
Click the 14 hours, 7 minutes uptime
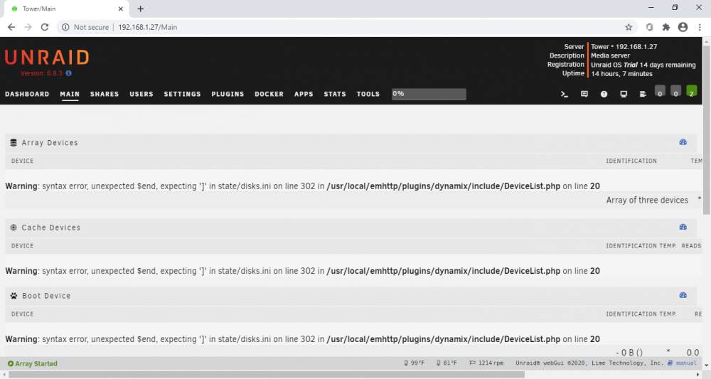coord(621,74)
